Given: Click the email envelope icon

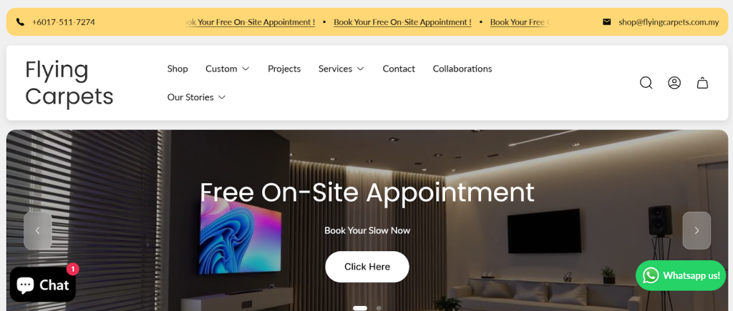Looking at the screenshot, I should click(x=606, y=22).
